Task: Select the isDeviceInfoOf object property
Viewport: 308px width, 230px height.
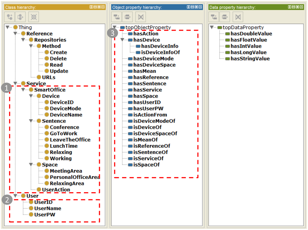Action: click(160, 53)
